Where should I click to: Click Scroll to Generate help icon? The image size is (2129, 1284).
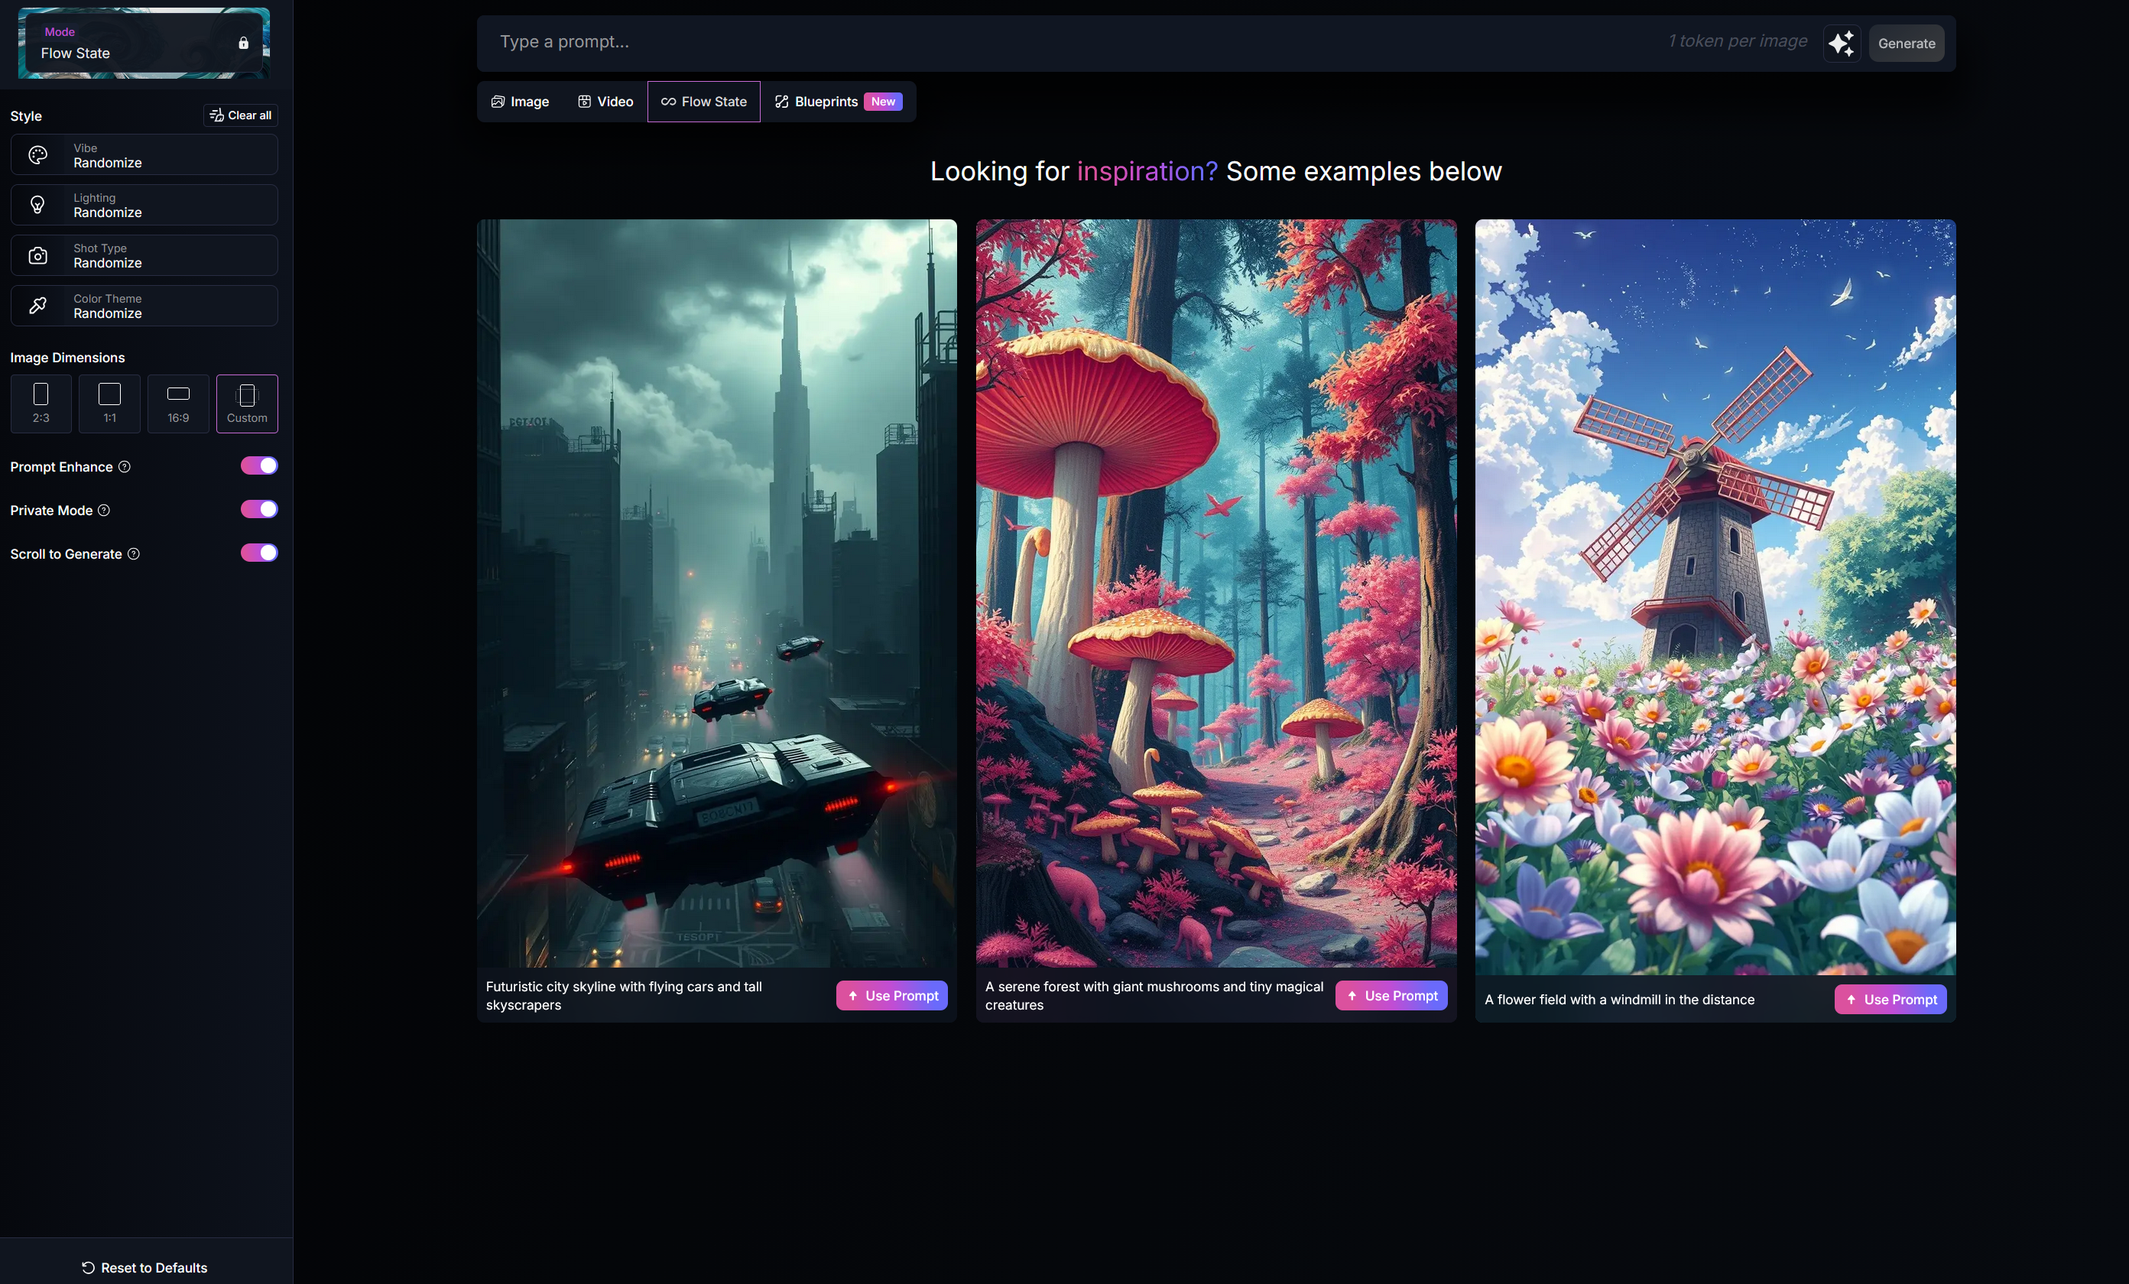tap(134, 554)
